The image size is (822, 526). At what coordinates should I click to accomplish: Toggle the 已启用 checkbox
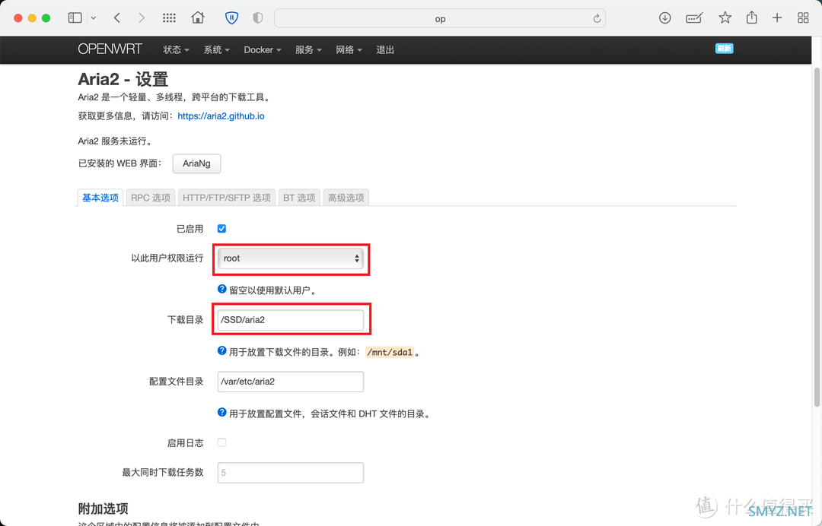pyautogui.click(x=221, y=229)
